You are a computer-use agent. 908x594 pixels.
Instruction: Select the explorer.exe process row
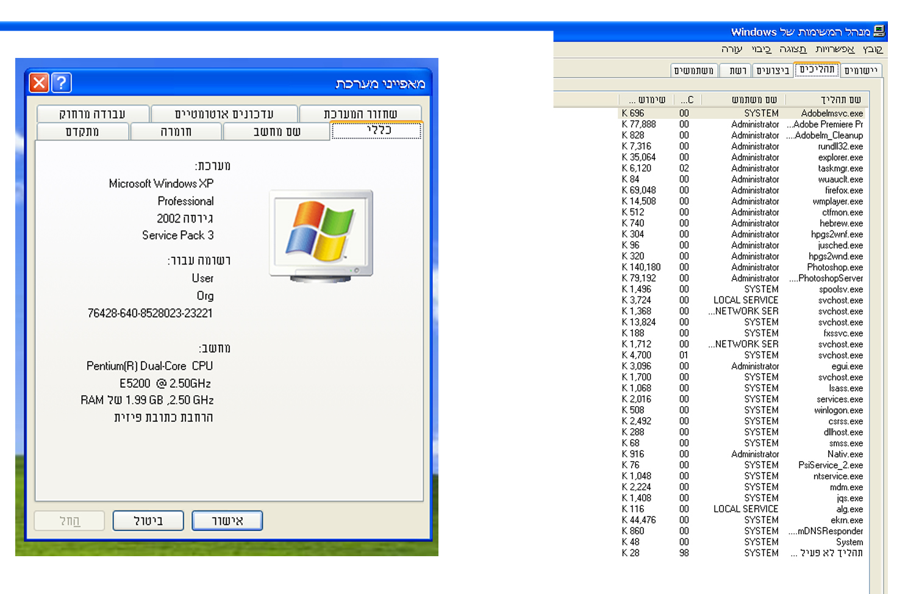tap(840, 157)
